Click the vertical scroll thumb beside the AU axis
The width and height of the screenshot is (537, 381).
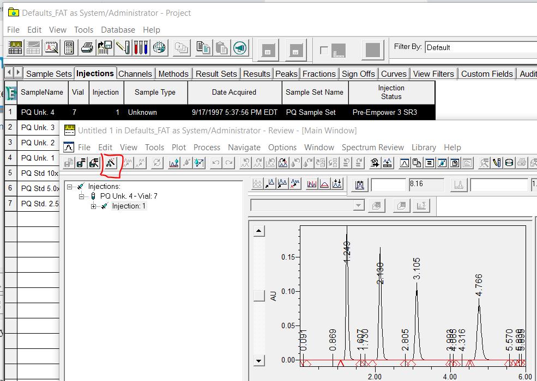[x=260, y=296]
